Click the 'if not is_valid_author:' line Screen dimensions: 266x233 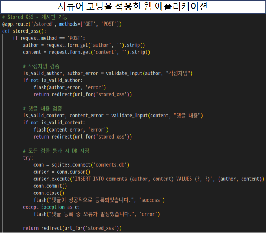click(x=53, y=80)
